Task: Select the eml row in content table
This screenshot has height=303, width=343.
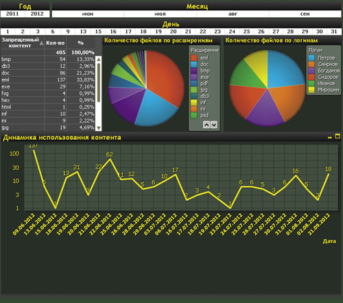Action: [48, 80]
